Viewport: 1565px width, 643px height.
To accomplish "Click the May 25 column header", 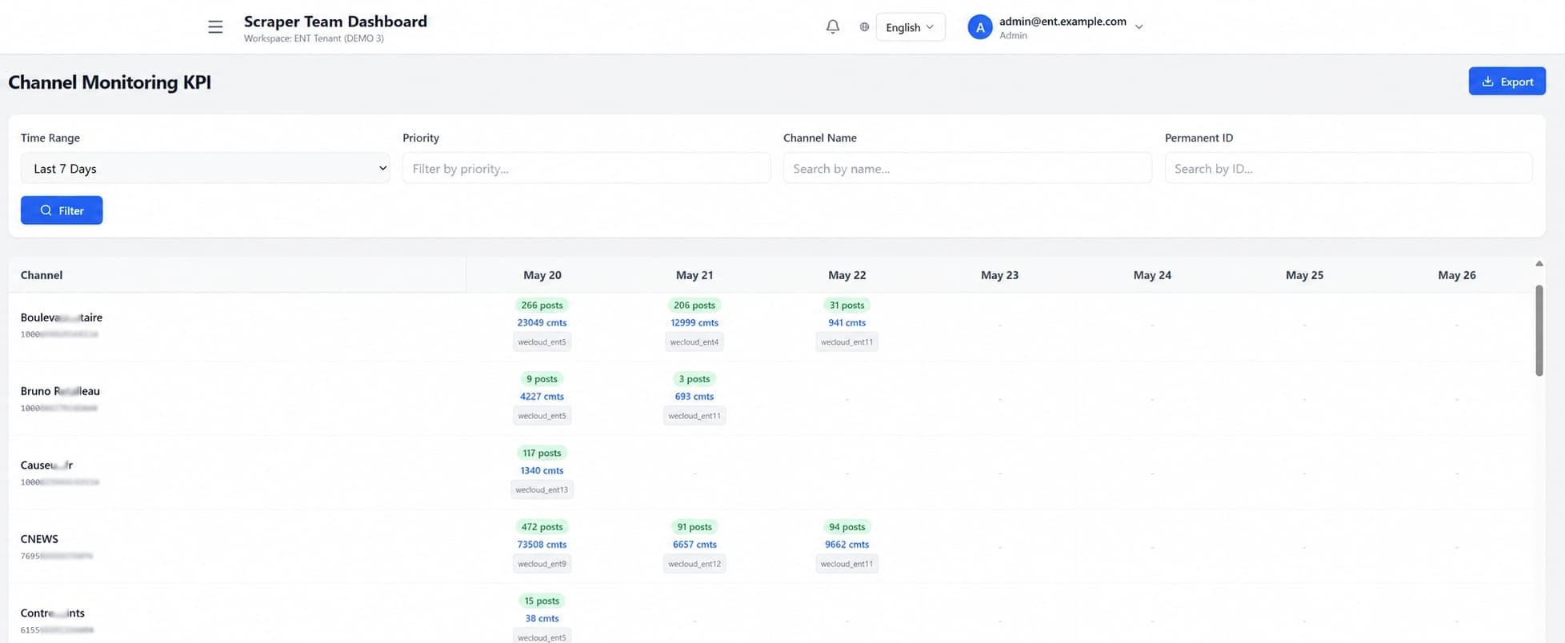I will 1305,275.
